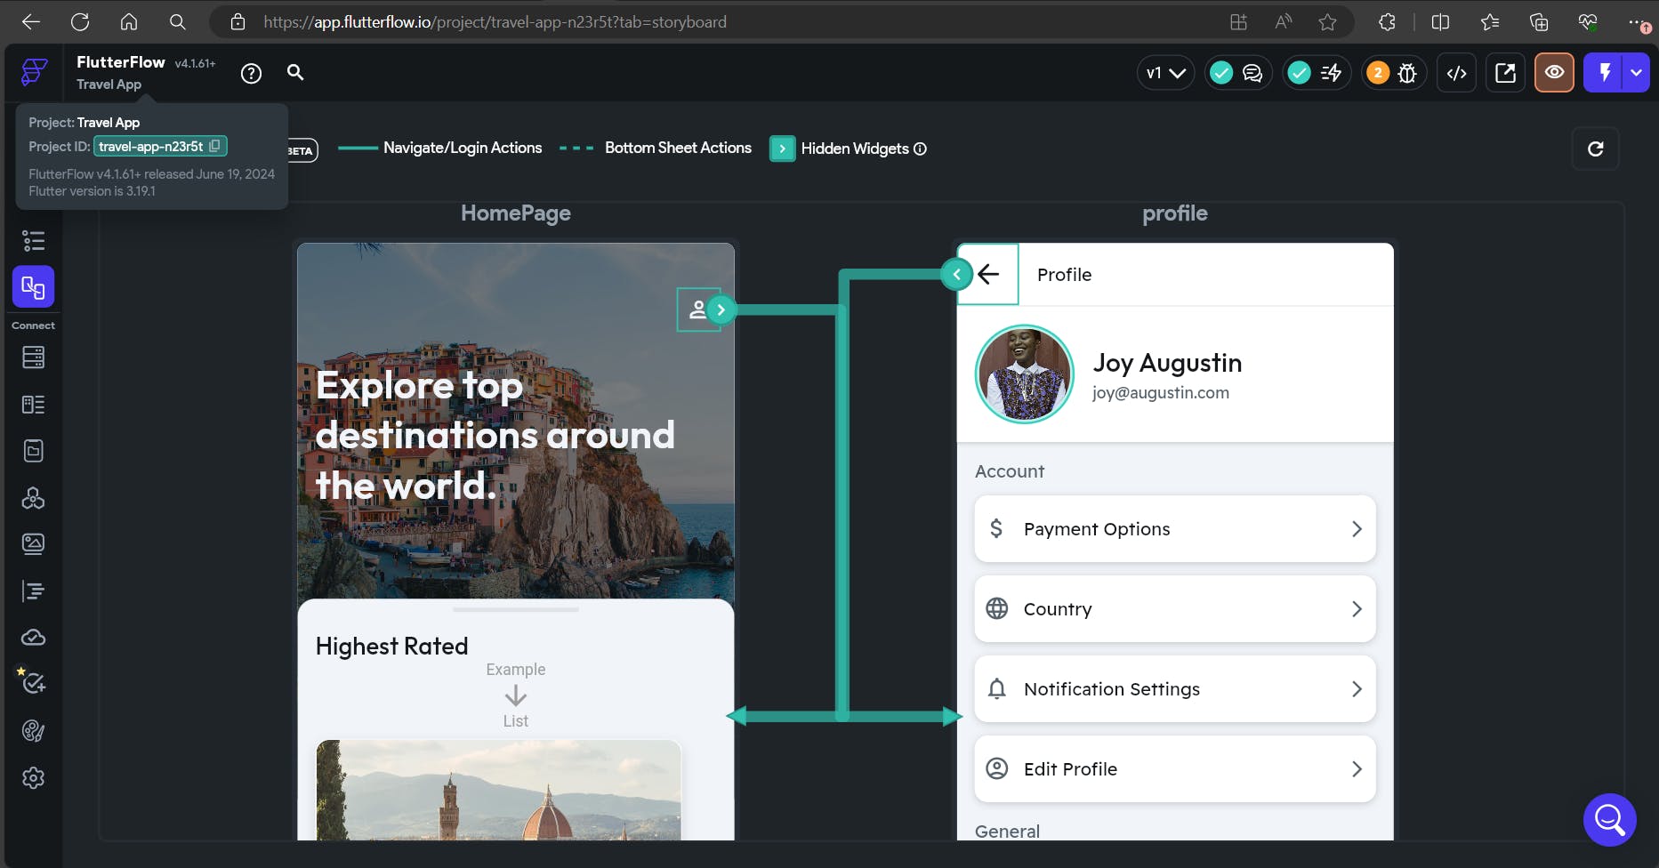Expand the Edit Profile chevron
The width and height of the screenshot is (1659, 868).
(x=1357, y=769)
